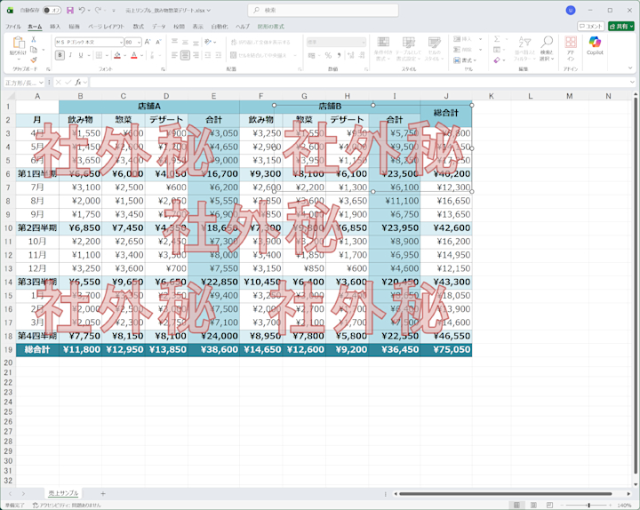Open the font size dropdown

[139, 42]
